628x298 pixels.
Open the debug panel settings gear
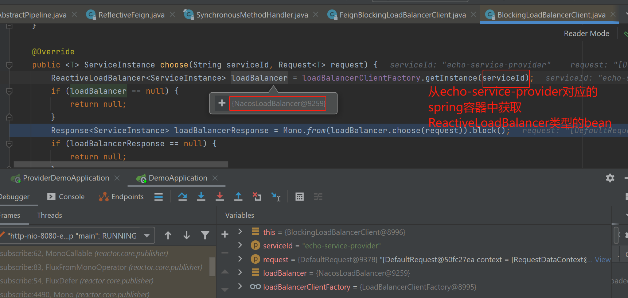(x=610, y=178)
